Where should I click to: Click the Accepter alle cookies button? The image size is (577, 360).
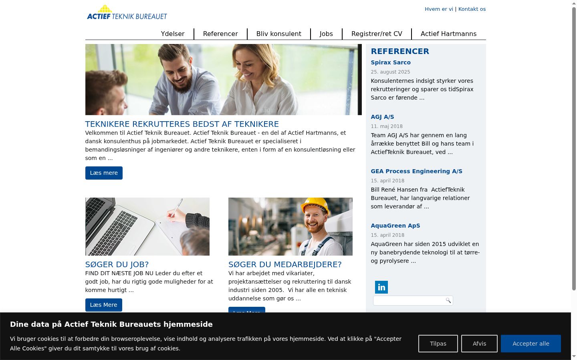point(531,344)
